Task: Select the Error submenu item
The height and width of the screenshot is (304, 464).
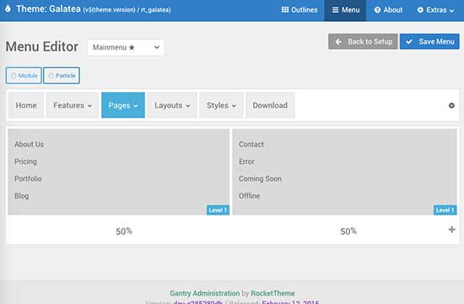Action: click(246, 161)
